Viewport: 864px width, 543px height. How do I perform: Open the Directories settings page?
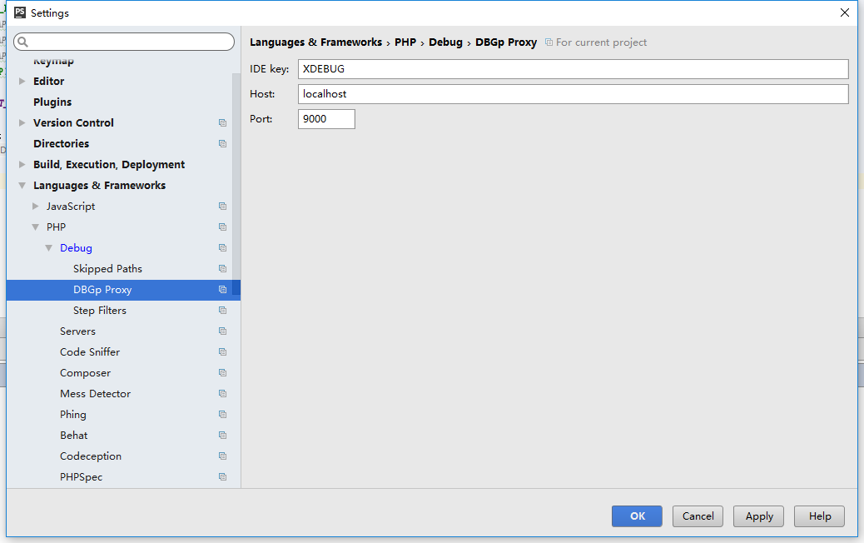point(61,144)
